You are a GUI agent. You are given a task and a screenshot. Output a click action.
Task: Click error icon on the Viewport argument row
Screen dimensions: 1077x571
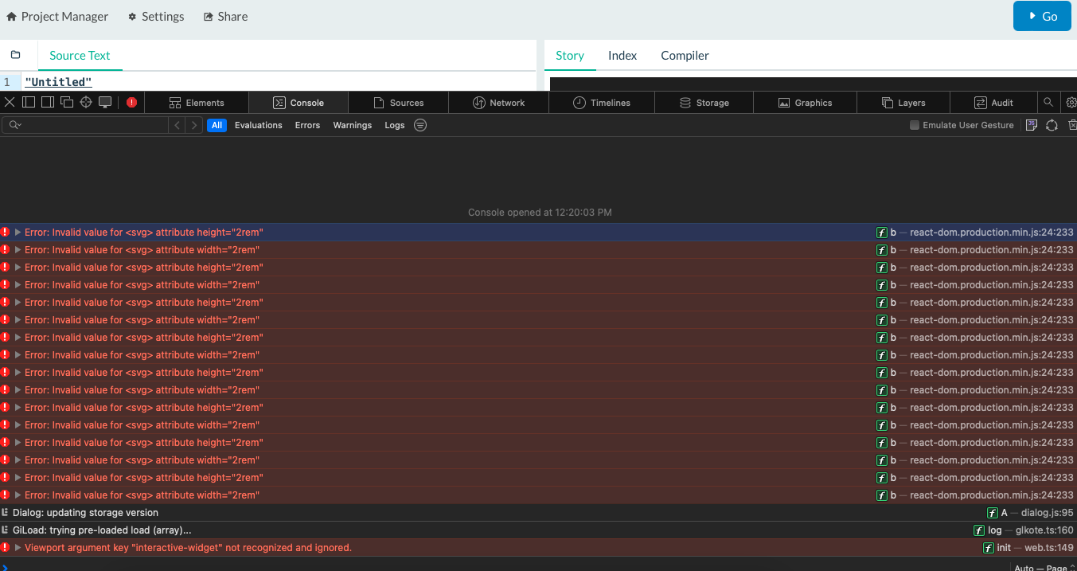coord(5,548)
